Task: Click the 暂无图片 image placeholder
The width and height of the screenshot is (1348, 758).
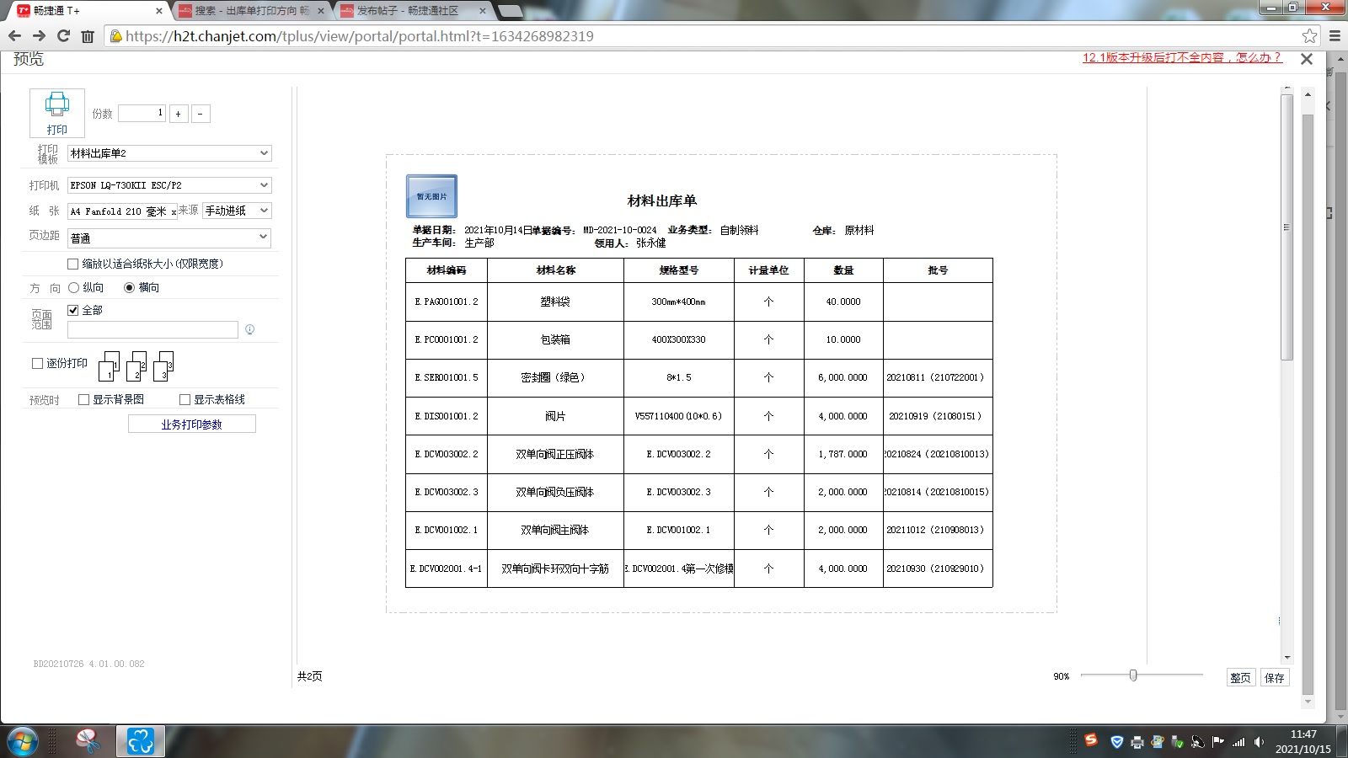Action: 432,196
